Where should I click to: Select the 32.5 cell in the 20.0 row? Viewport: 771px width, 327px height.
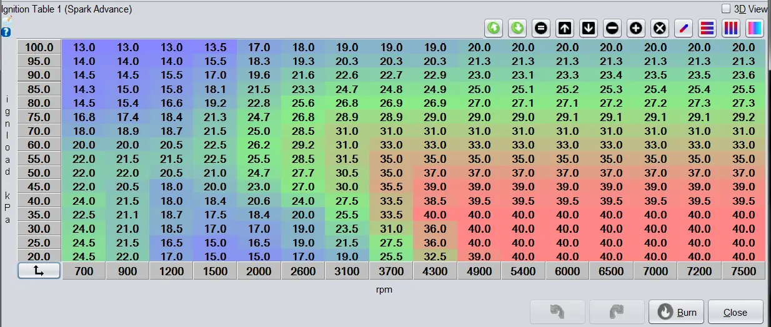435,256
